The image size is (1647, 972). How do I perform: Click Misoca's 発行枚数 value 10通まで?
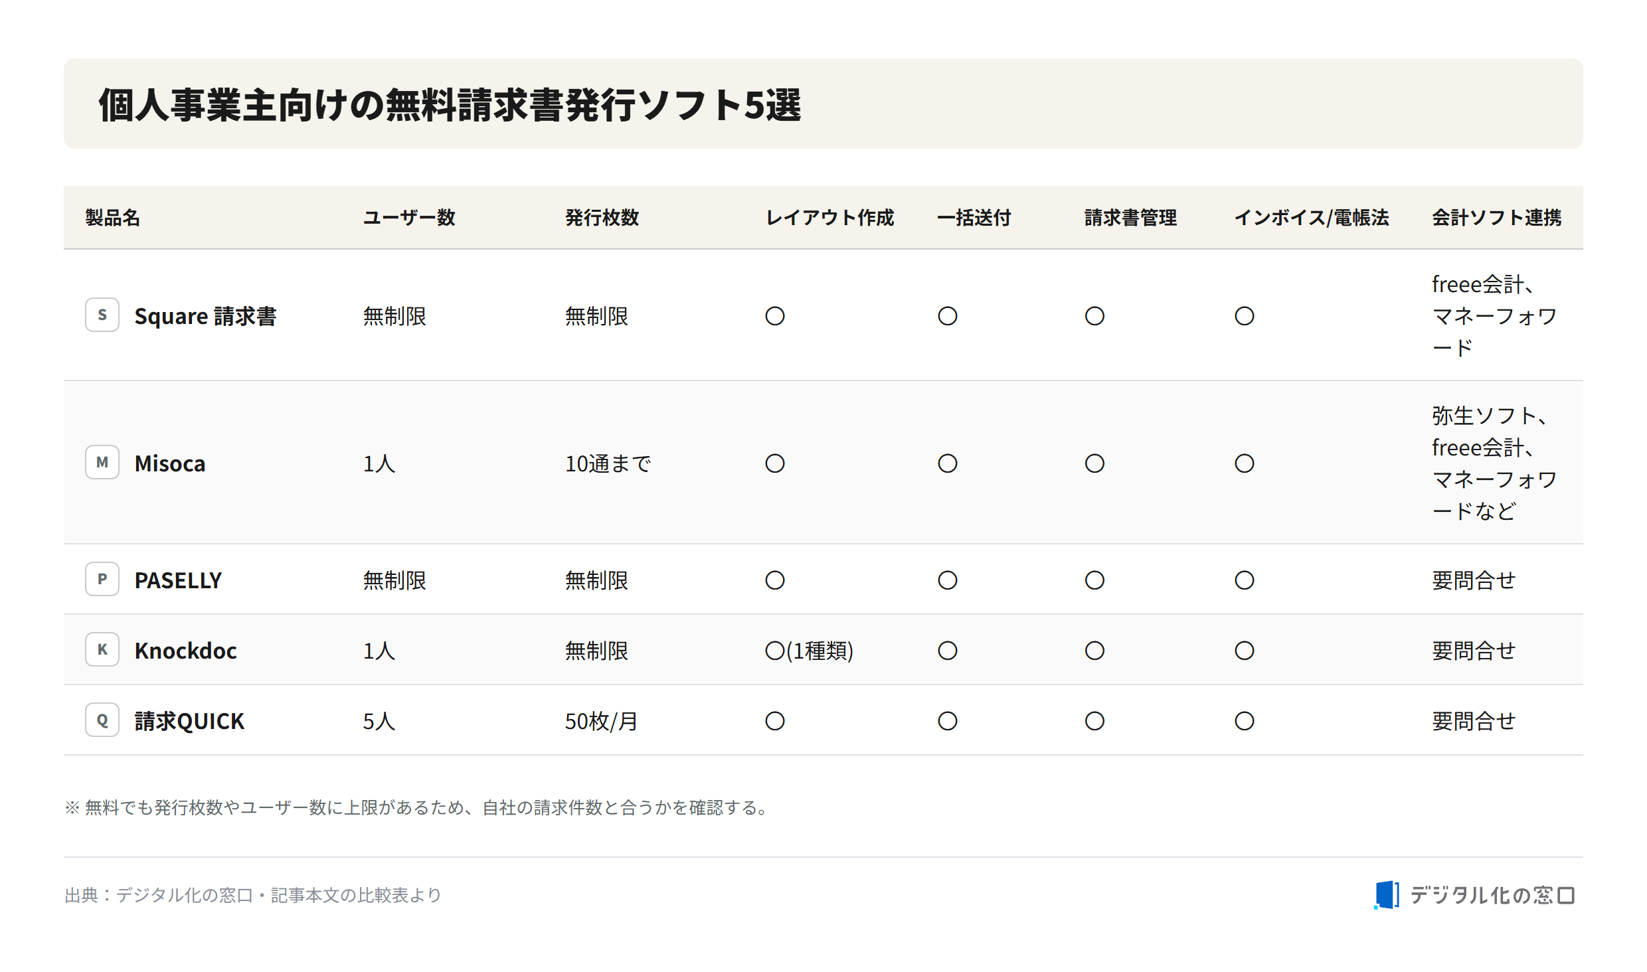[608, 463]
